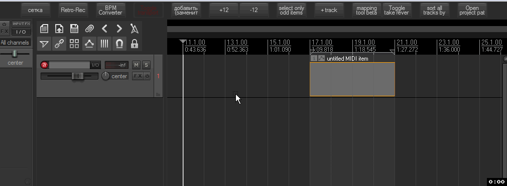Click the paperclip project settings icon
The height and width of the screenshot is (186, 507).
click(89, 29)
